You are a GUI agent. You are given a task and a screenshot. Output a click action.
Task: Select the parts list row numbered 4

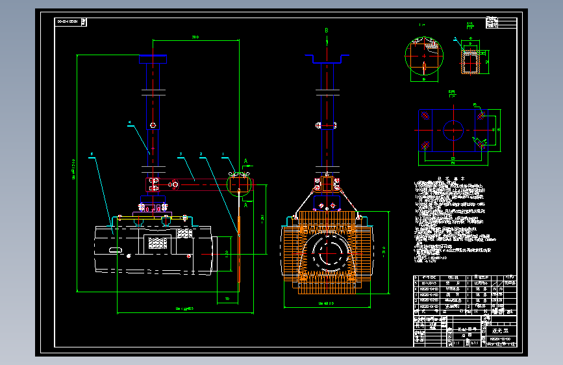click(x=465, y=289)
